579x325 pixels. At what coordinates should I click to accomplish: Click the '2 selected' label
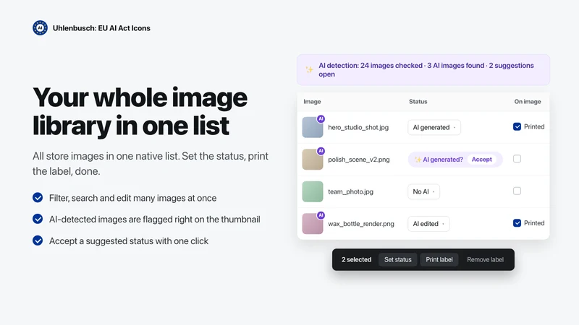[x=356, y=259]
